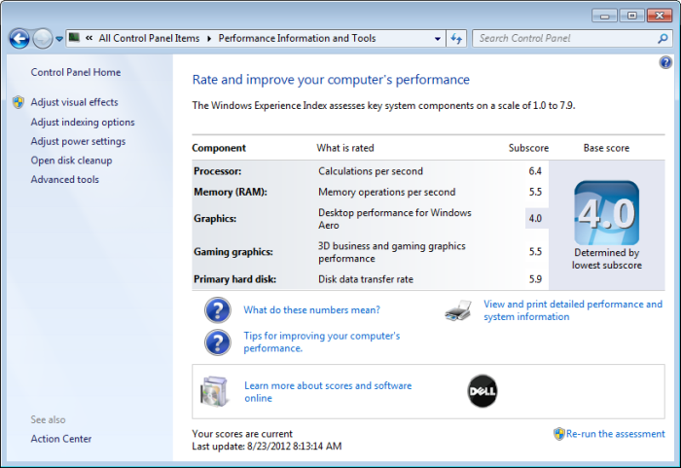681x468 pixels.
Task: Click question icon beside Tips for improving
Action: (x=218, y=342)
